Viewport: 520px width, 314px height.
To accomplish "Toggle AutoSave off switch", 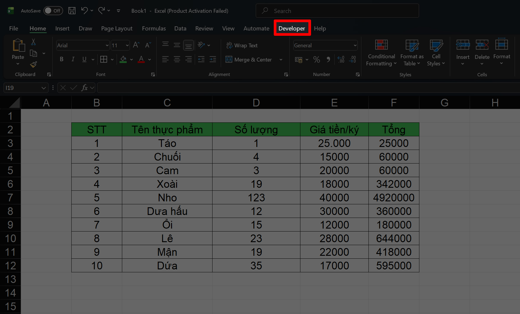I will coord(53,11).
